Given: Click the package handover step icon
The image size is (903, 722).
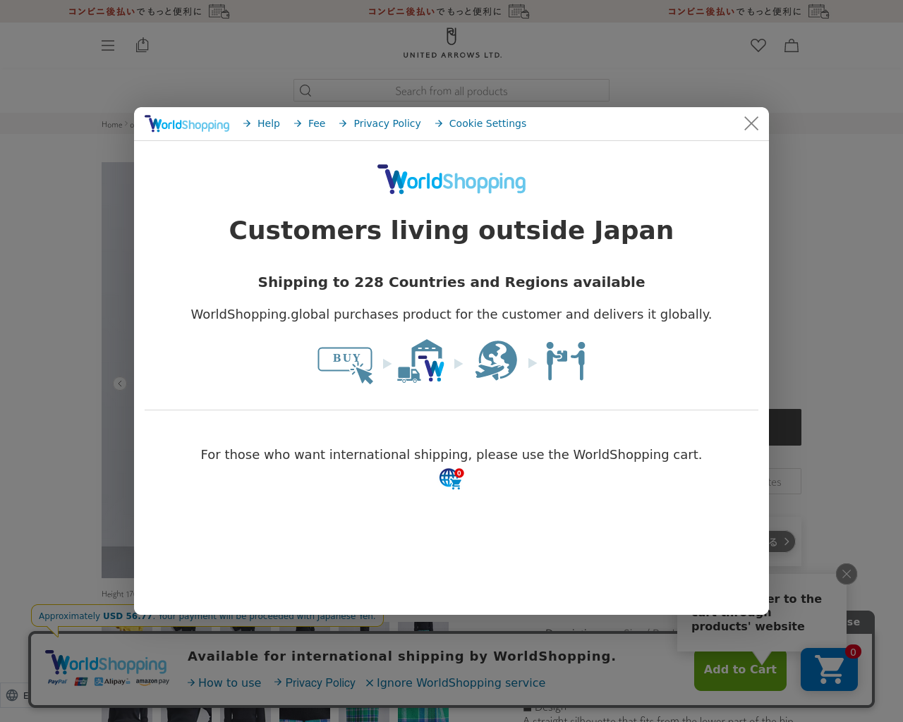Looking at the screenshot, I should click(x=566, y=361).
